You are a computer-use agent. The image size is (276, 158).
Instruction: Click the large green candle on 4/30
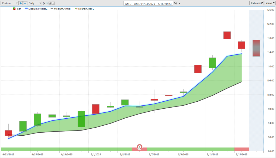pos(81,119)
